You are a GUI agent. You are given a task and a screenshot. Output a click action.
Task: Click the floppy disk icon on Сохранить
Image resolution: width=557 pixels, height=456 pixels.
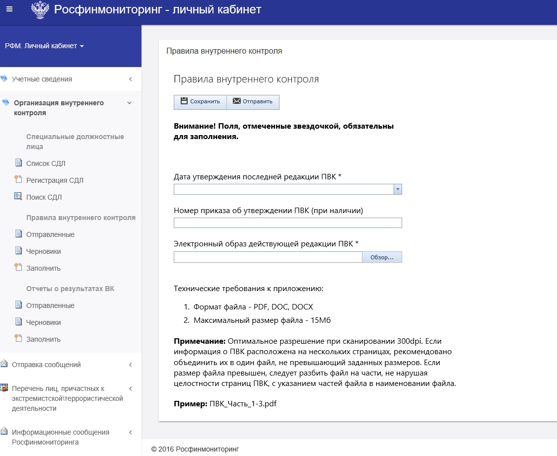tap(184, 101)
